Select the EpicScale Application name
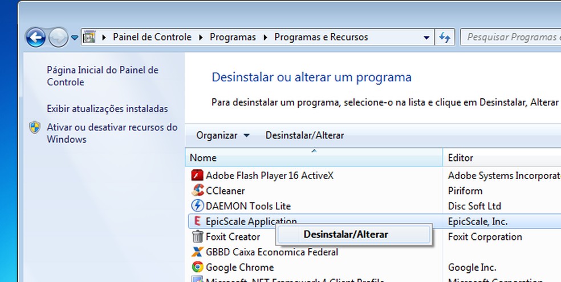561x282 pixels. (x=251, y=221)
